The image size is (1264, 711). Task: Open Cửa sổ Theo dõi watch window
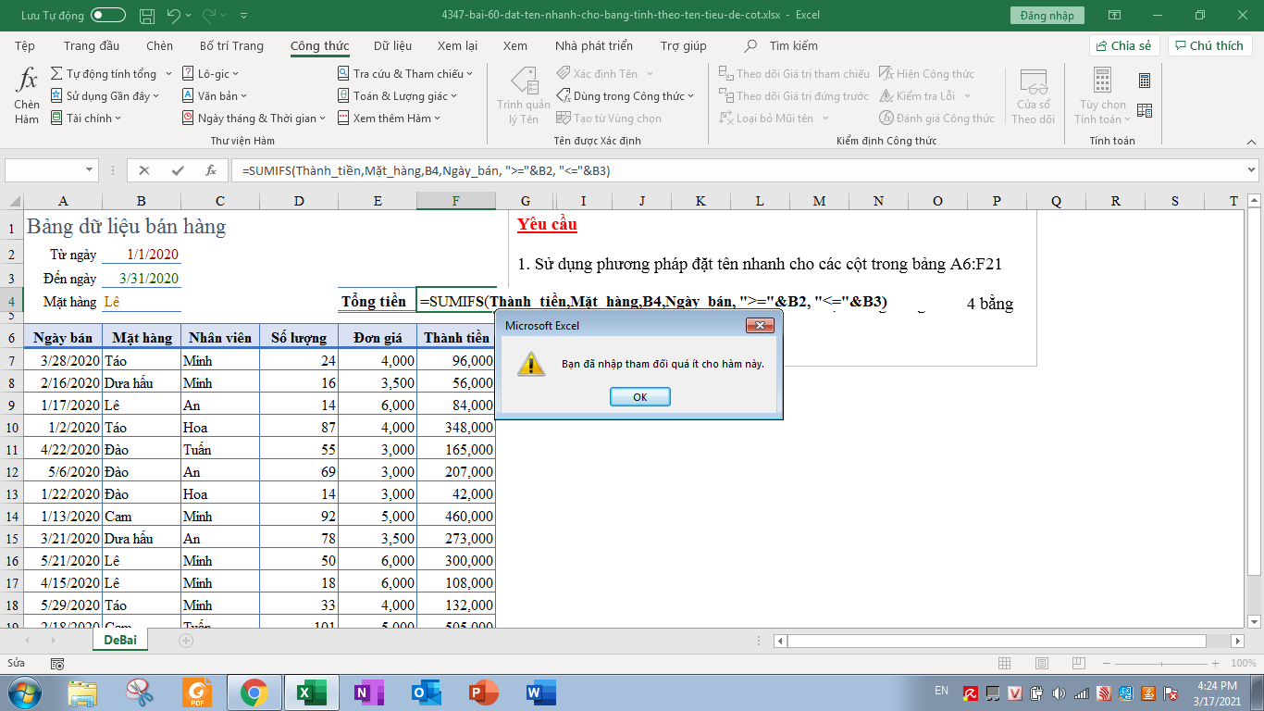(x=1033, y=95)
